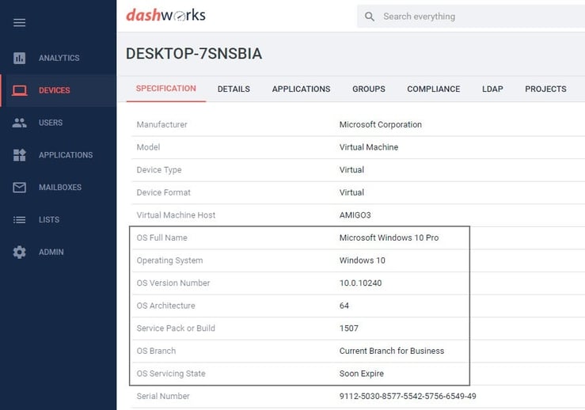Select the Virtual value for Device Format
Image resolution: width=585 pixels, height=410 pixels.
pos(351,192)
